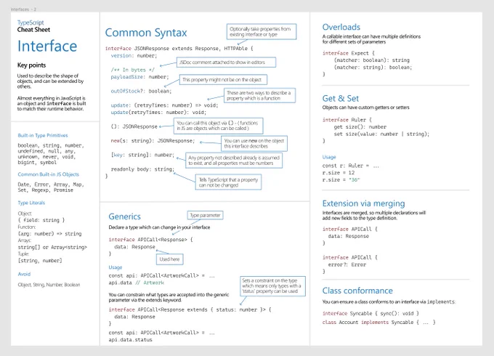494x356 pixels.
Task: Click 'Common Built-in JS Objects' heading
Action: point(48,174)
